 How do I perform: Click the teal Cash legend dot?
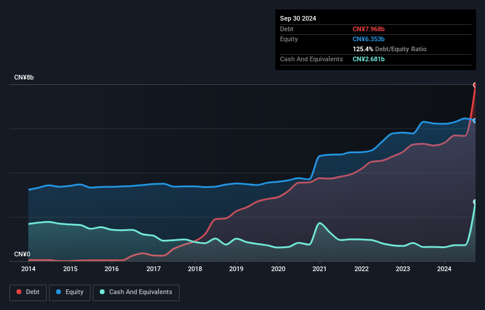click(x=102, y=292)
